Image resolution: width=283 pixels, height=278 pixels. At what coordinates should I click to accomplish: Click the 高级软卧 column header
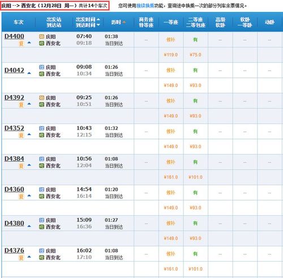coord(220,22)
